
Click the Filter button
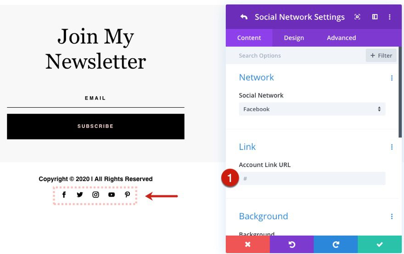tap(381, 55)
